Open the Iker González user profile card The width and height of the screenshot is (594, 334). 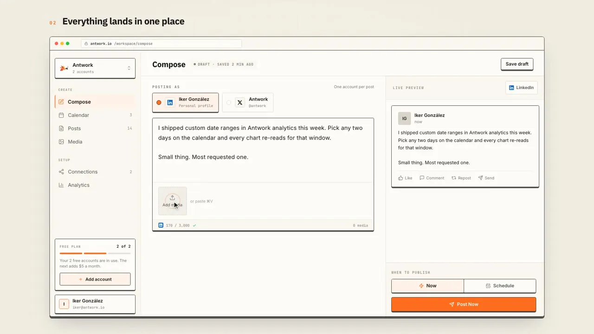(x=95, y=304)
